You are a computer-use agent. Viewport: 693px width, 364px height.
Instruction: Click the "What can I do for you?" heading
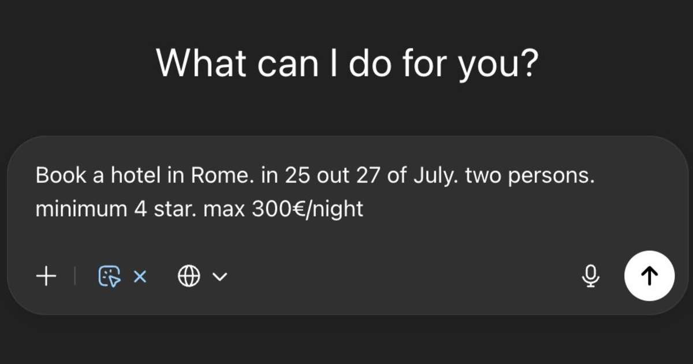click(347, 62)
